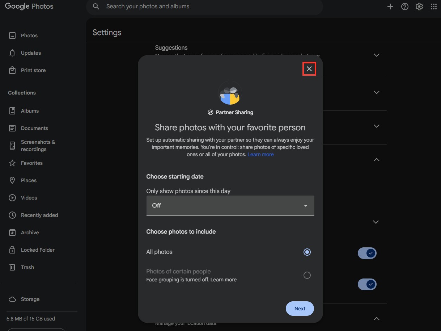Select the All photos radio button
The height and width of the screenshot is (331, 441).
pyautogui.click(x=307, y=252)
